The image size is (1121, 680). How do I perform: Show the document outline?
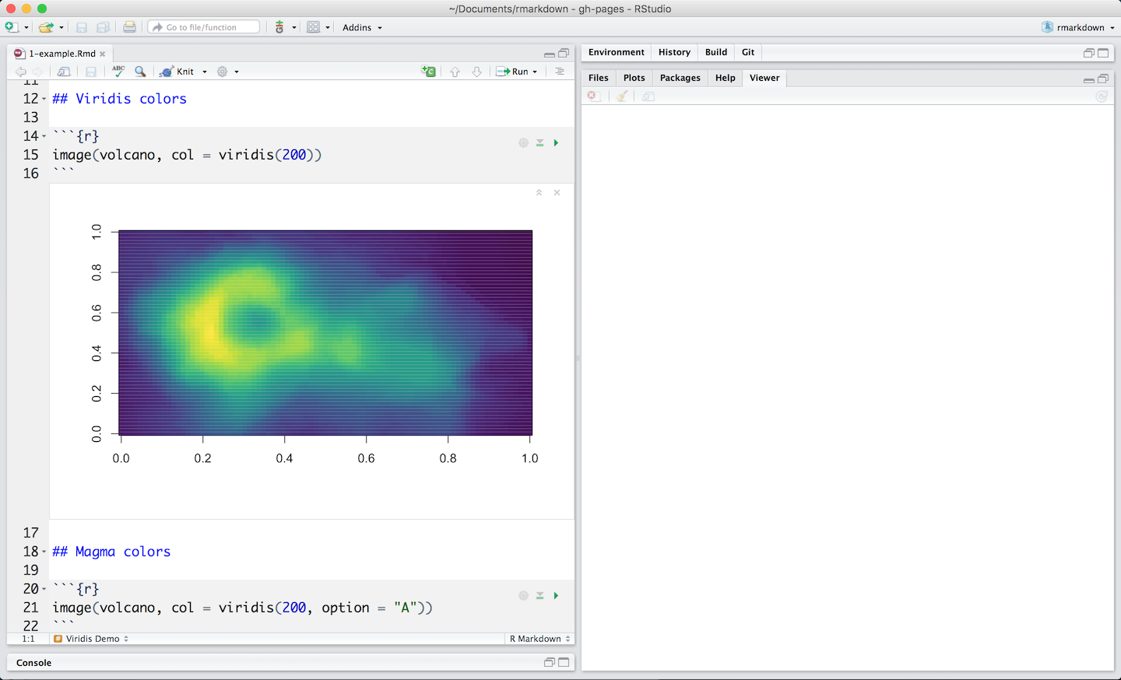[560, 72]
